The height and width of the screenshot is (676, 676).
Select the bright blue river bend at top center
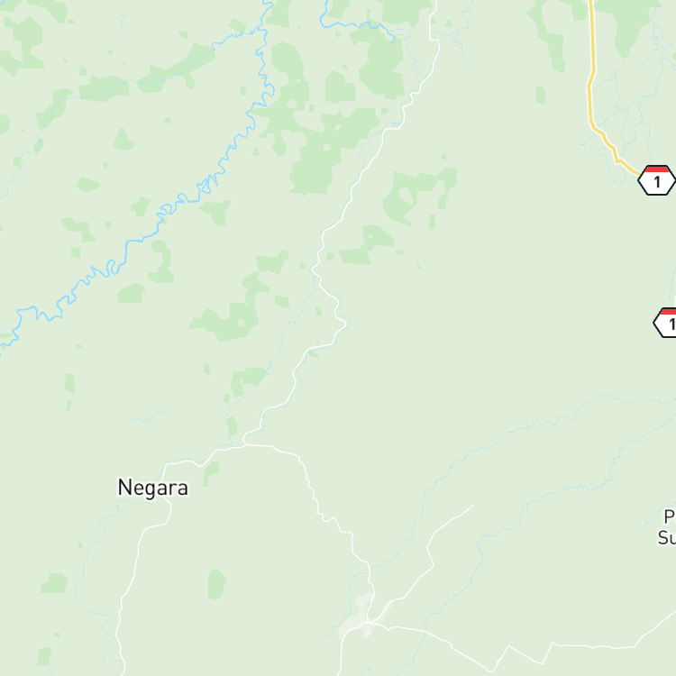click(x=356, y=23)
